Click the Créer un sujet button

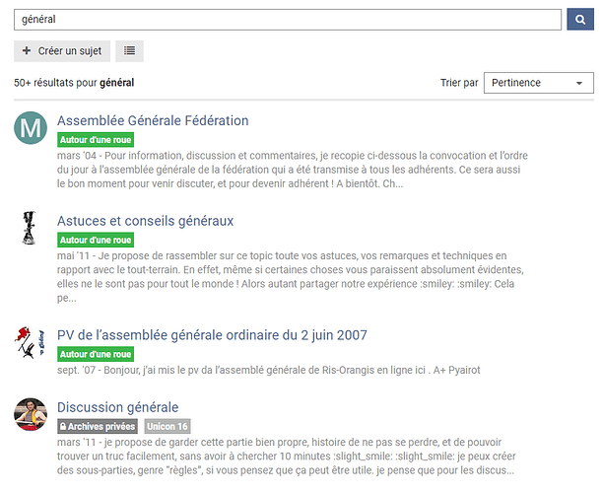tap(62, 51)
